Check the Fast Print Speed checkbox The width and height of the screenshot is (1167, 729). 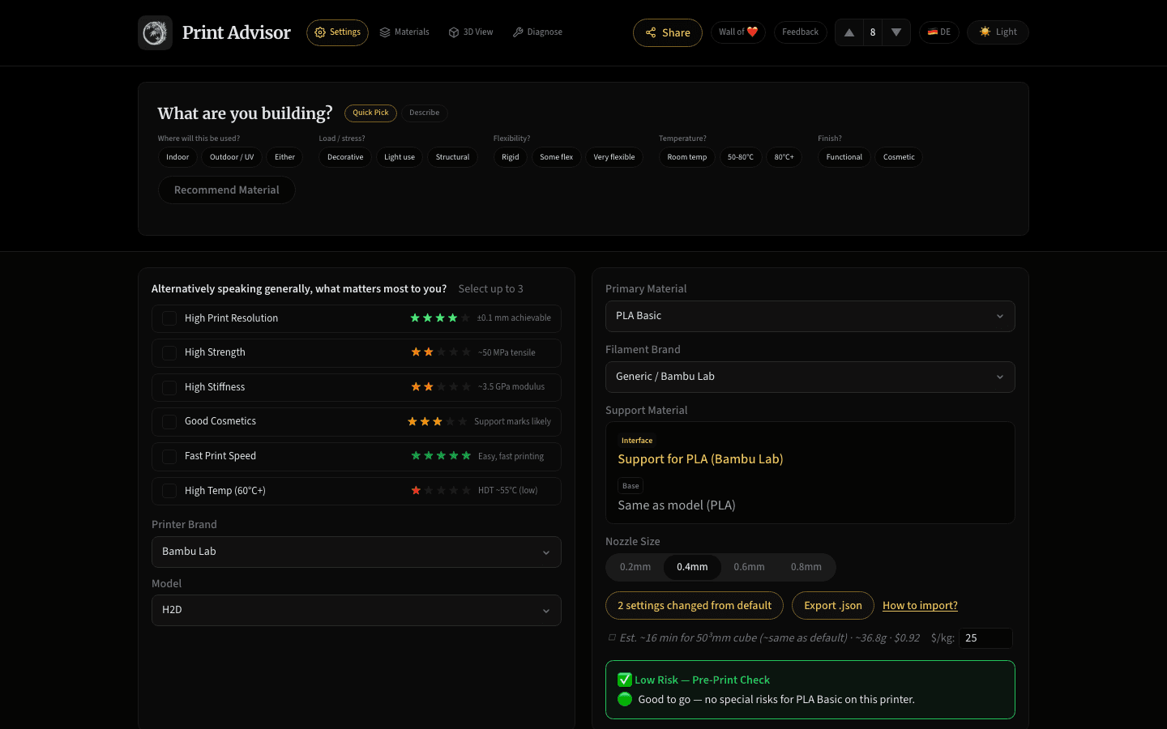pos(169,456)
